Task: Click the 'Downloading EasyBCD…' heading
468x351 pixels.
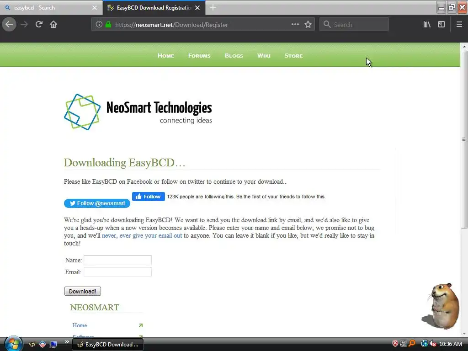Action: tap(125, 163)
